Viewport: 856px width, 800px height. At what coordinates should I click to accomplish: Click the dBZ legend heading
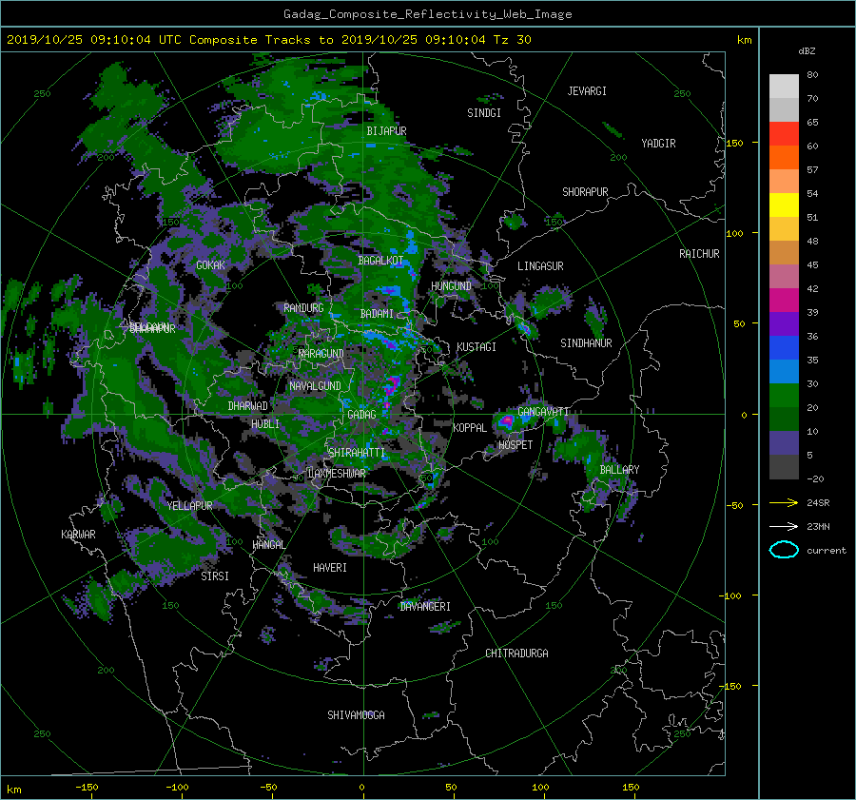pos(807,51)
